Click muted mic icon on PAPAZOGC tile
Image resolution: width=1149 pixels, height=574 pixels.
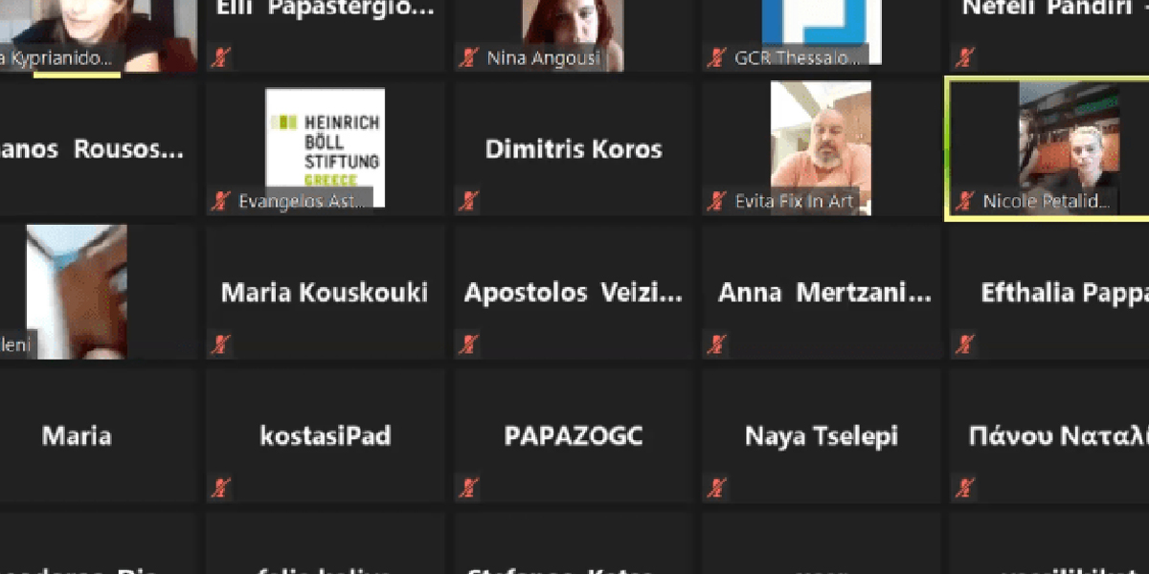point(469,488)
